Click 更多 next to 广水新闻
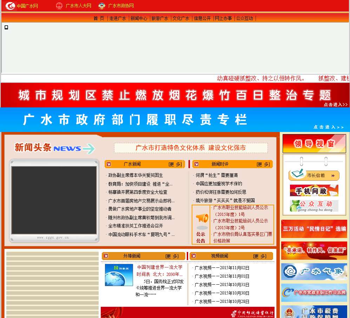This screenshot has width=350, height=318. [x=175, y=165]
